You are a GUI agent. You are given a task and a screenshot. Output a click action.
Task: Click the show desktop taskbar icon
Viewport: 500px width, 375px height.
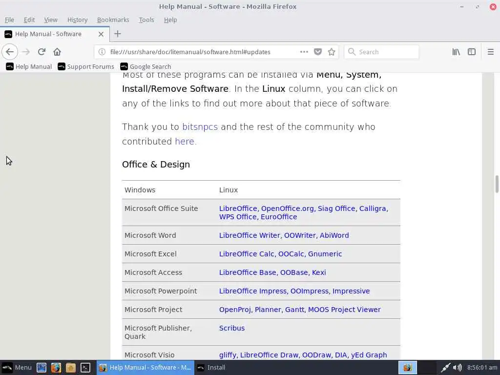point(42,368)
